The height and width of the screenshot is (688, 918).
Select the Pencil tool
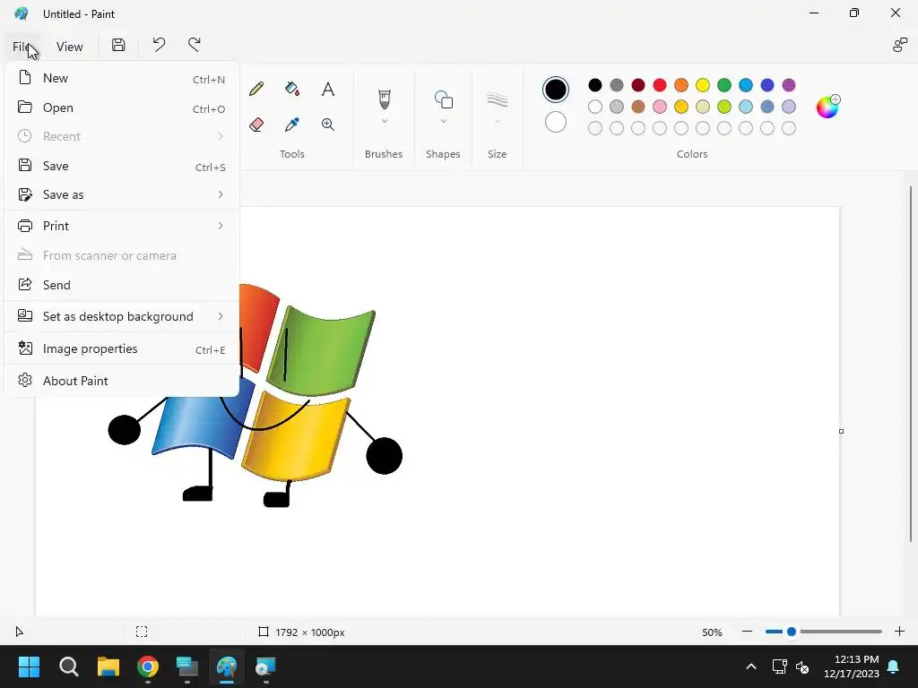pyautogui.click(x=255, y=89)
